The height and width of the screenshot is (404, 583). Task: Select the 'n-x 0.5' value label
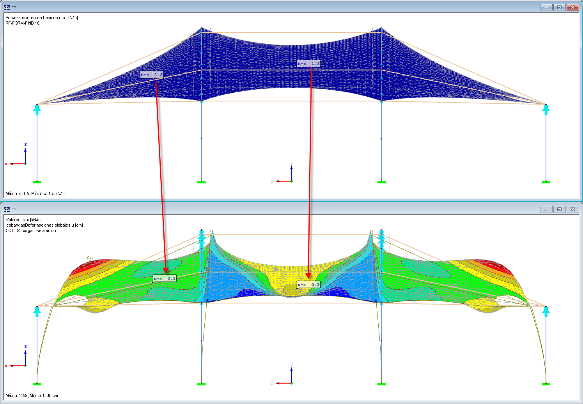pos(165,278)
